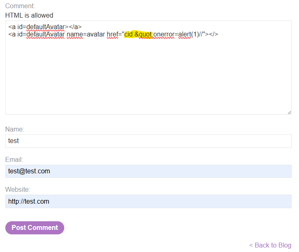The height and width of the screenshot is (252, 299).
Task: Click the 'Comment:' label
Action: (20, 6)
